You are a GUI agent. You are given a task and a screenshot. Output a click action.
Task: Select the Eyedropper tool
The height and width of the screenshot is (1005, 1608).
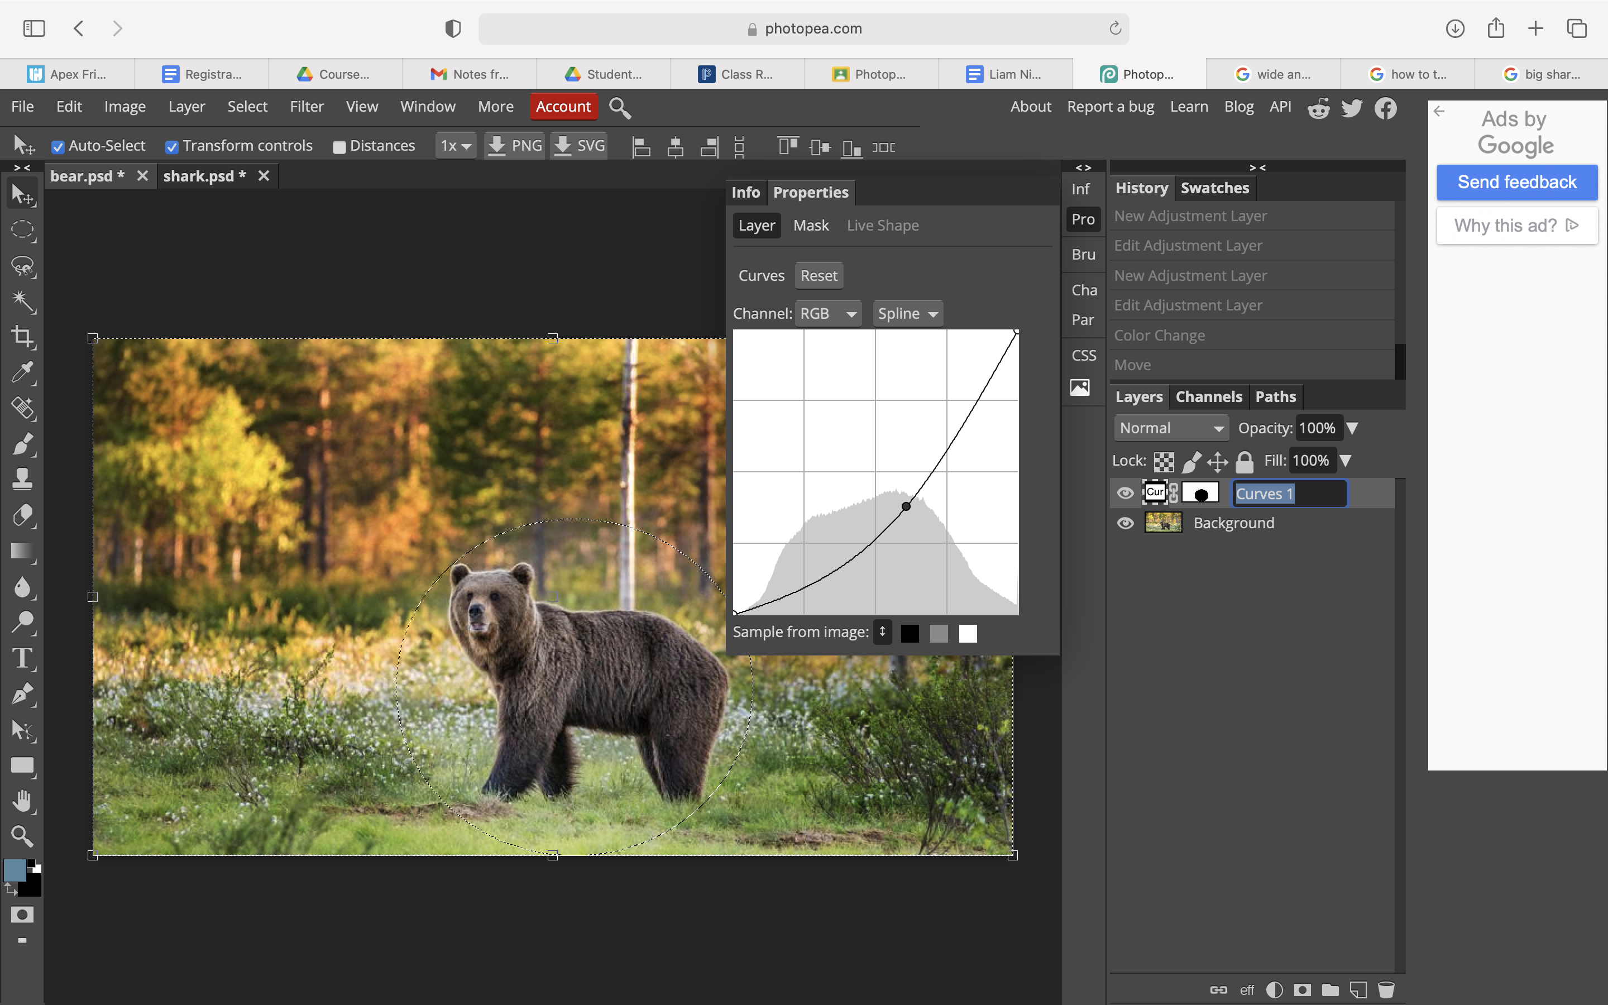pyautogui.click(x=22, y=372)
